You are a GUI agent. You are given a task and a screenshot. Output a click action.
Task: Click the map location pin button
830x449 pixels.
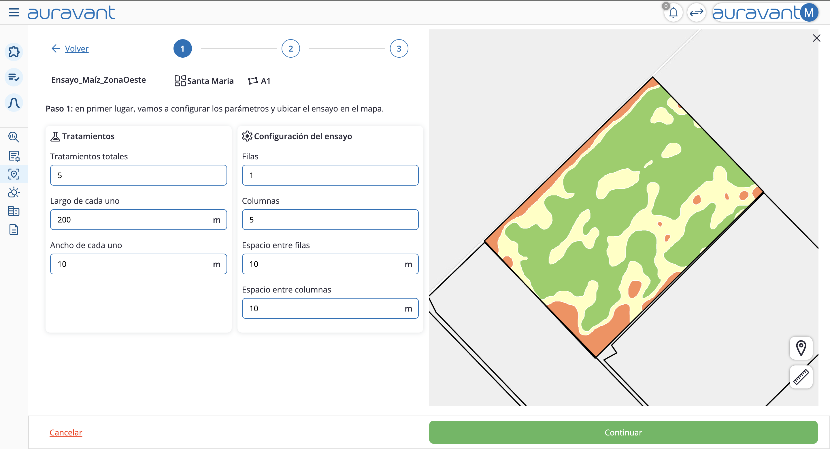(801, 348)
